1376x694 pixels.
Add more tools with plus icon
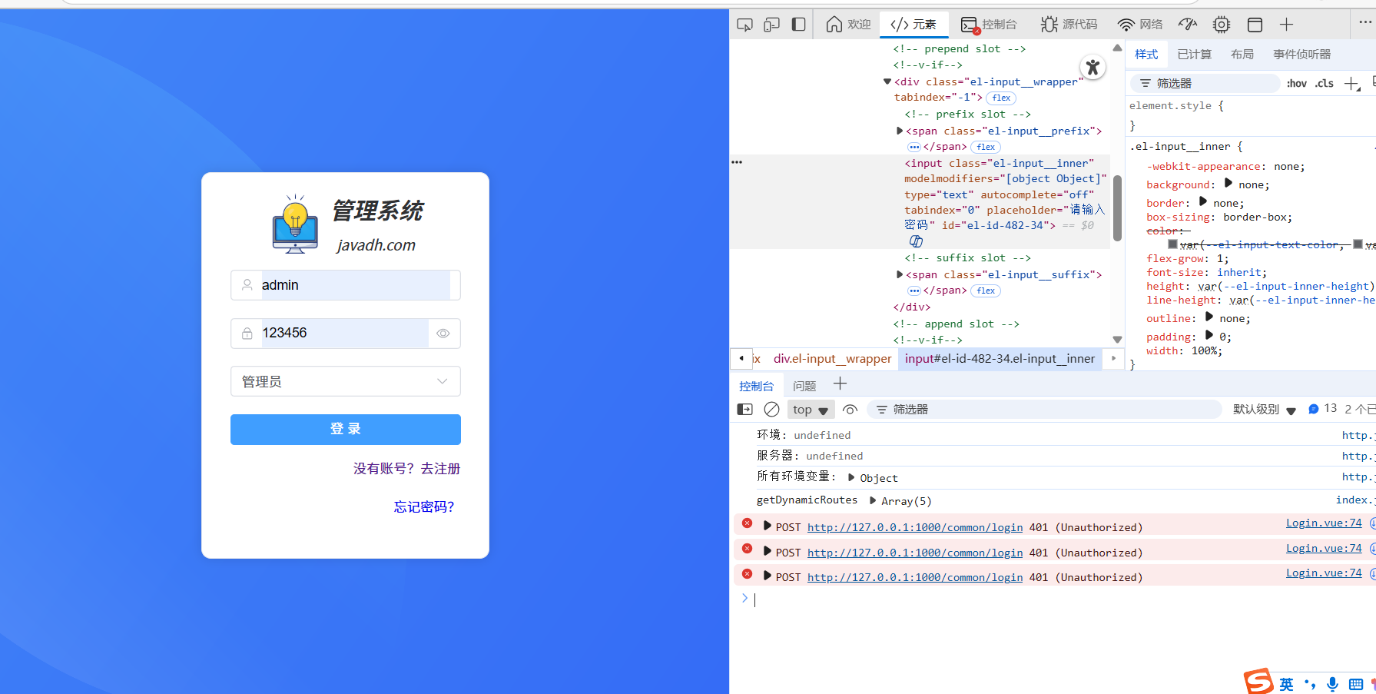pyautogui.click(x=1287, y=25)
